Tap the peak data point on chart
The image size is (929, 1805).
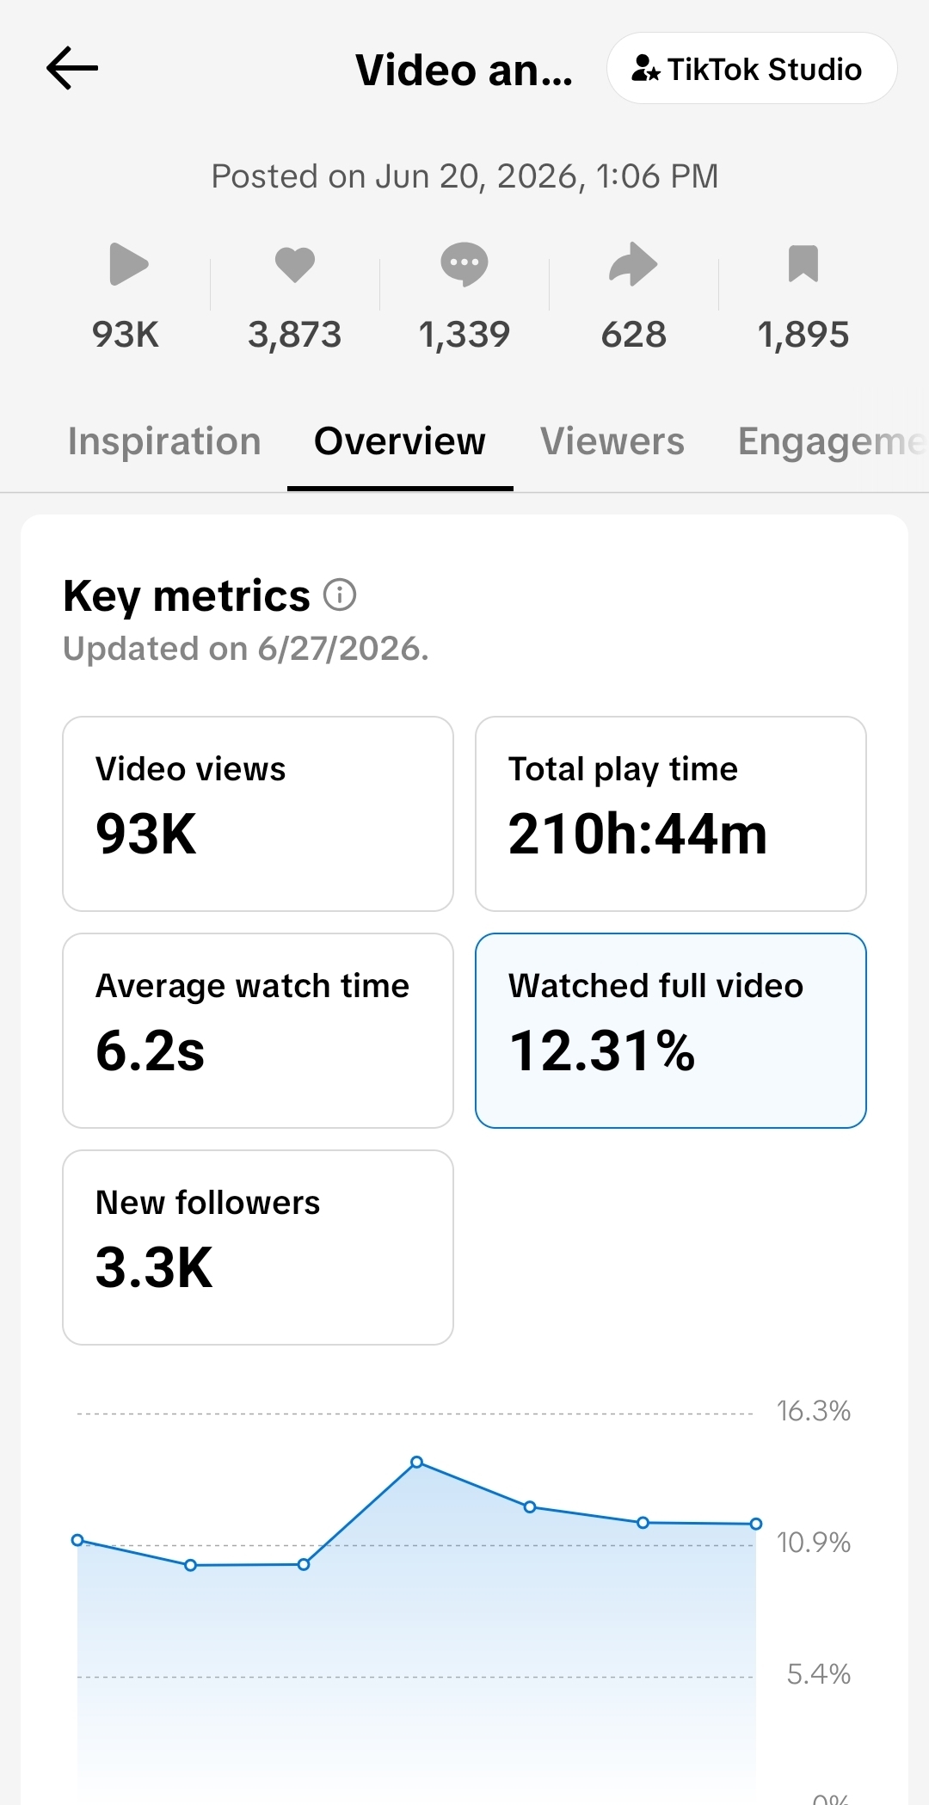[x=417, y=1462]
